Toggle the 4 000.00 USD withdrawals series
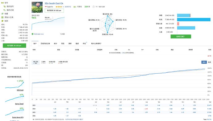 click(63, 62)
